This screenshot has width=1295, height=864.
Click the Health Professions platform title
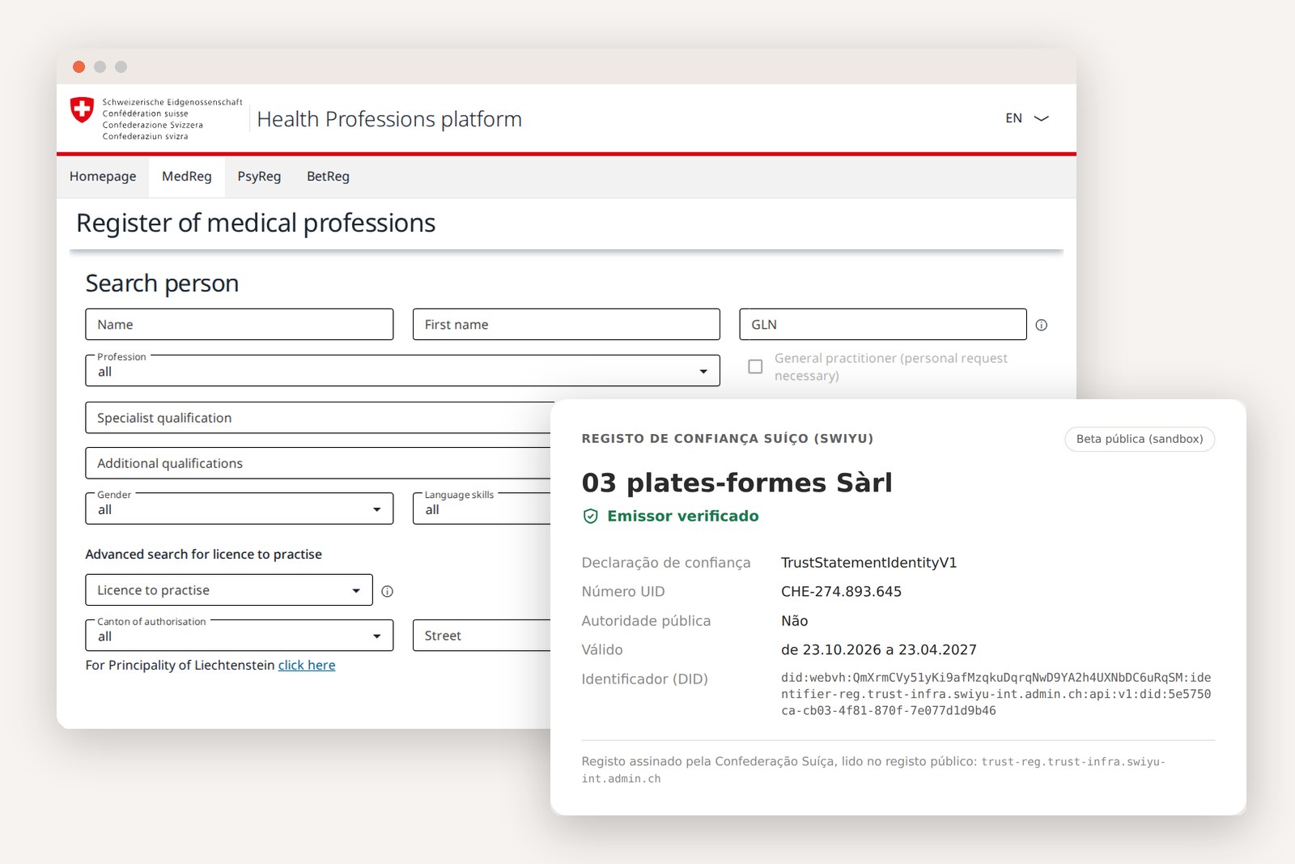click(x=389, y=119)
